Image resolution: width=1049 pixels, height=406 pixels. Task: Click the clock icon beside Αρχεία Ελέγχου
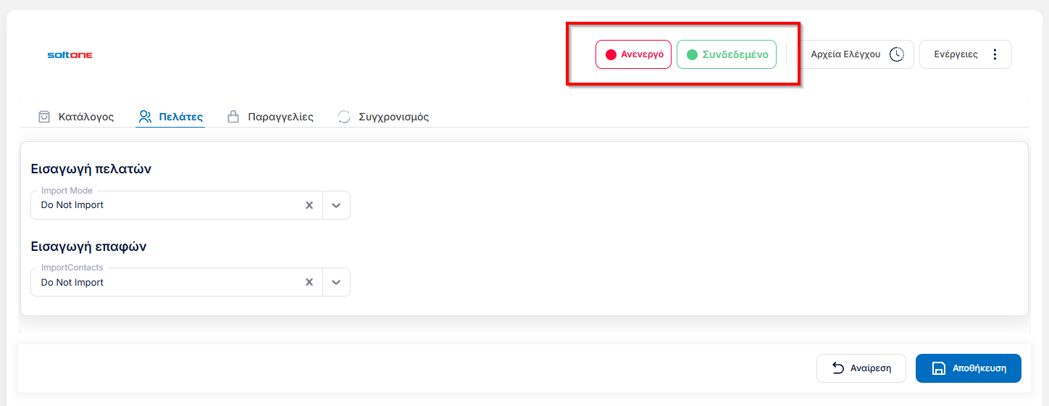coord(897,54)
